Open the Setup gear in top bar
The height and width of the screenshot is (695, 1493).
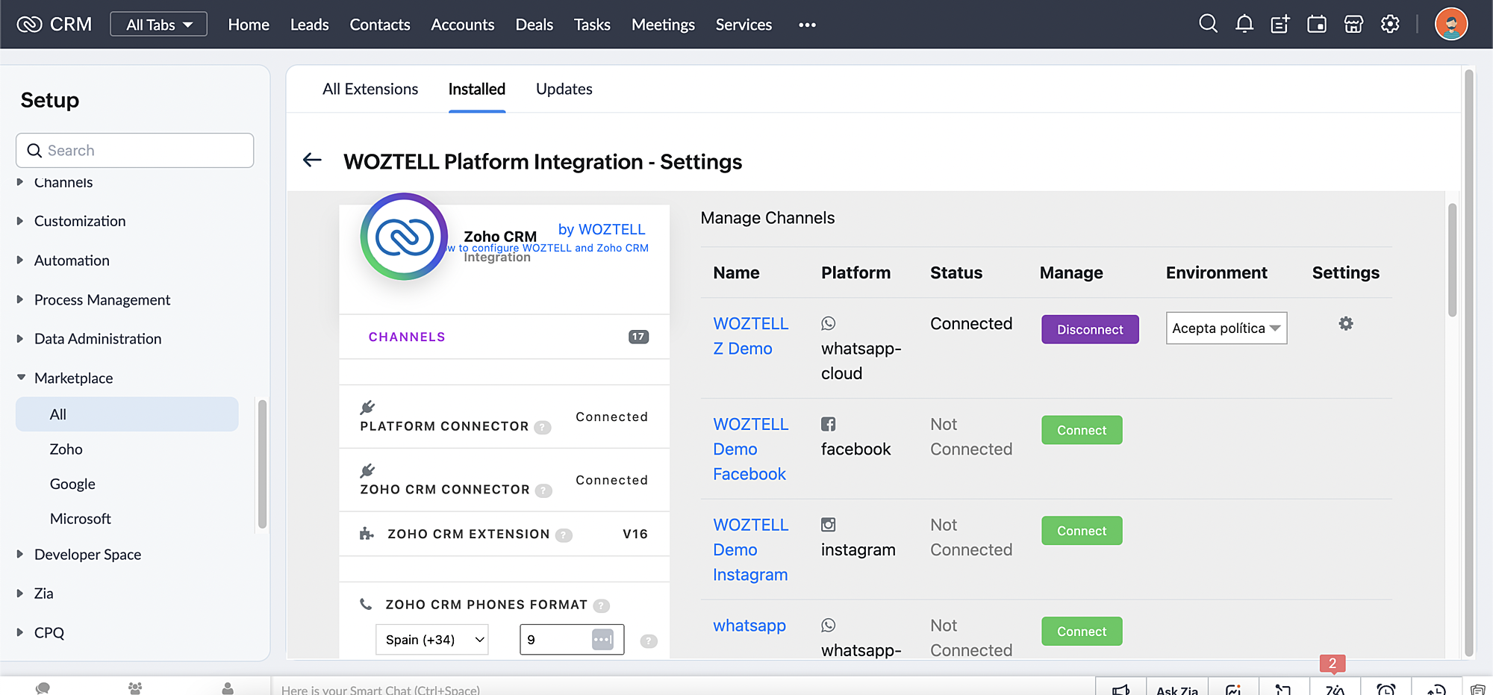(x=1390, y=25)
